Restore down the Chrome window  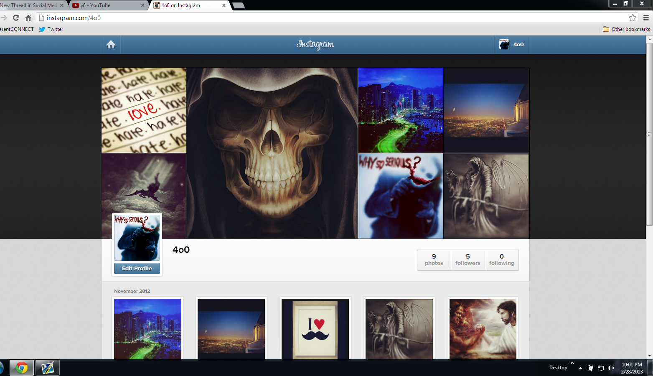pyautogui.click(x=626, y=4)
